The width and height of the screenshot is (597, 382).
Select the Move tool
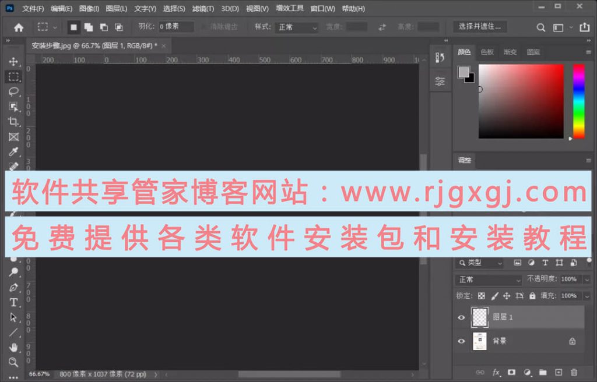pyautogui.click(x=13, y=62)
